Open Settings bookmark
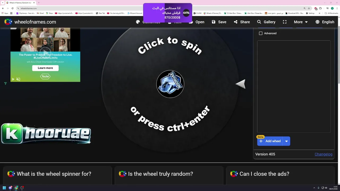This screenshot has width=340, height=191. point(310,13)
